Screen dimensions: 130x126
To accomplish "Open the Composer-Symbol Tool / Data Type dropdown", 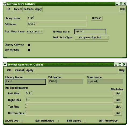I will click(x=92, y=38).
